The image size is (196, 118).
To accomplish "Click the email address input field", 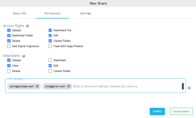I will point(127,86).
